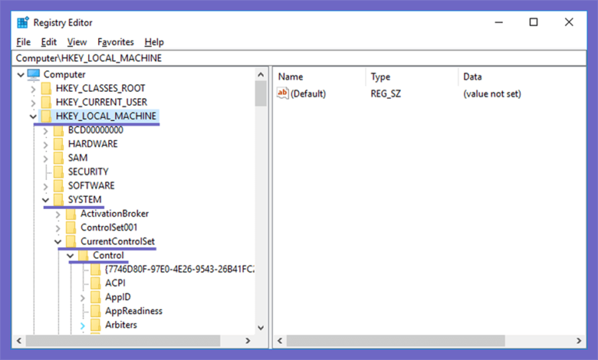598x360 pixels.
Task: Click the tree pane horizontal scrollbar right arrow
Action: [x=248, y=341]
